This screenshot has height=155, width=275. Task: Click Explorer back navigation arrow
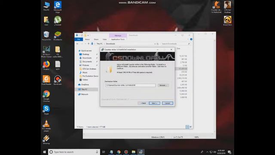(x=77, y=44)
